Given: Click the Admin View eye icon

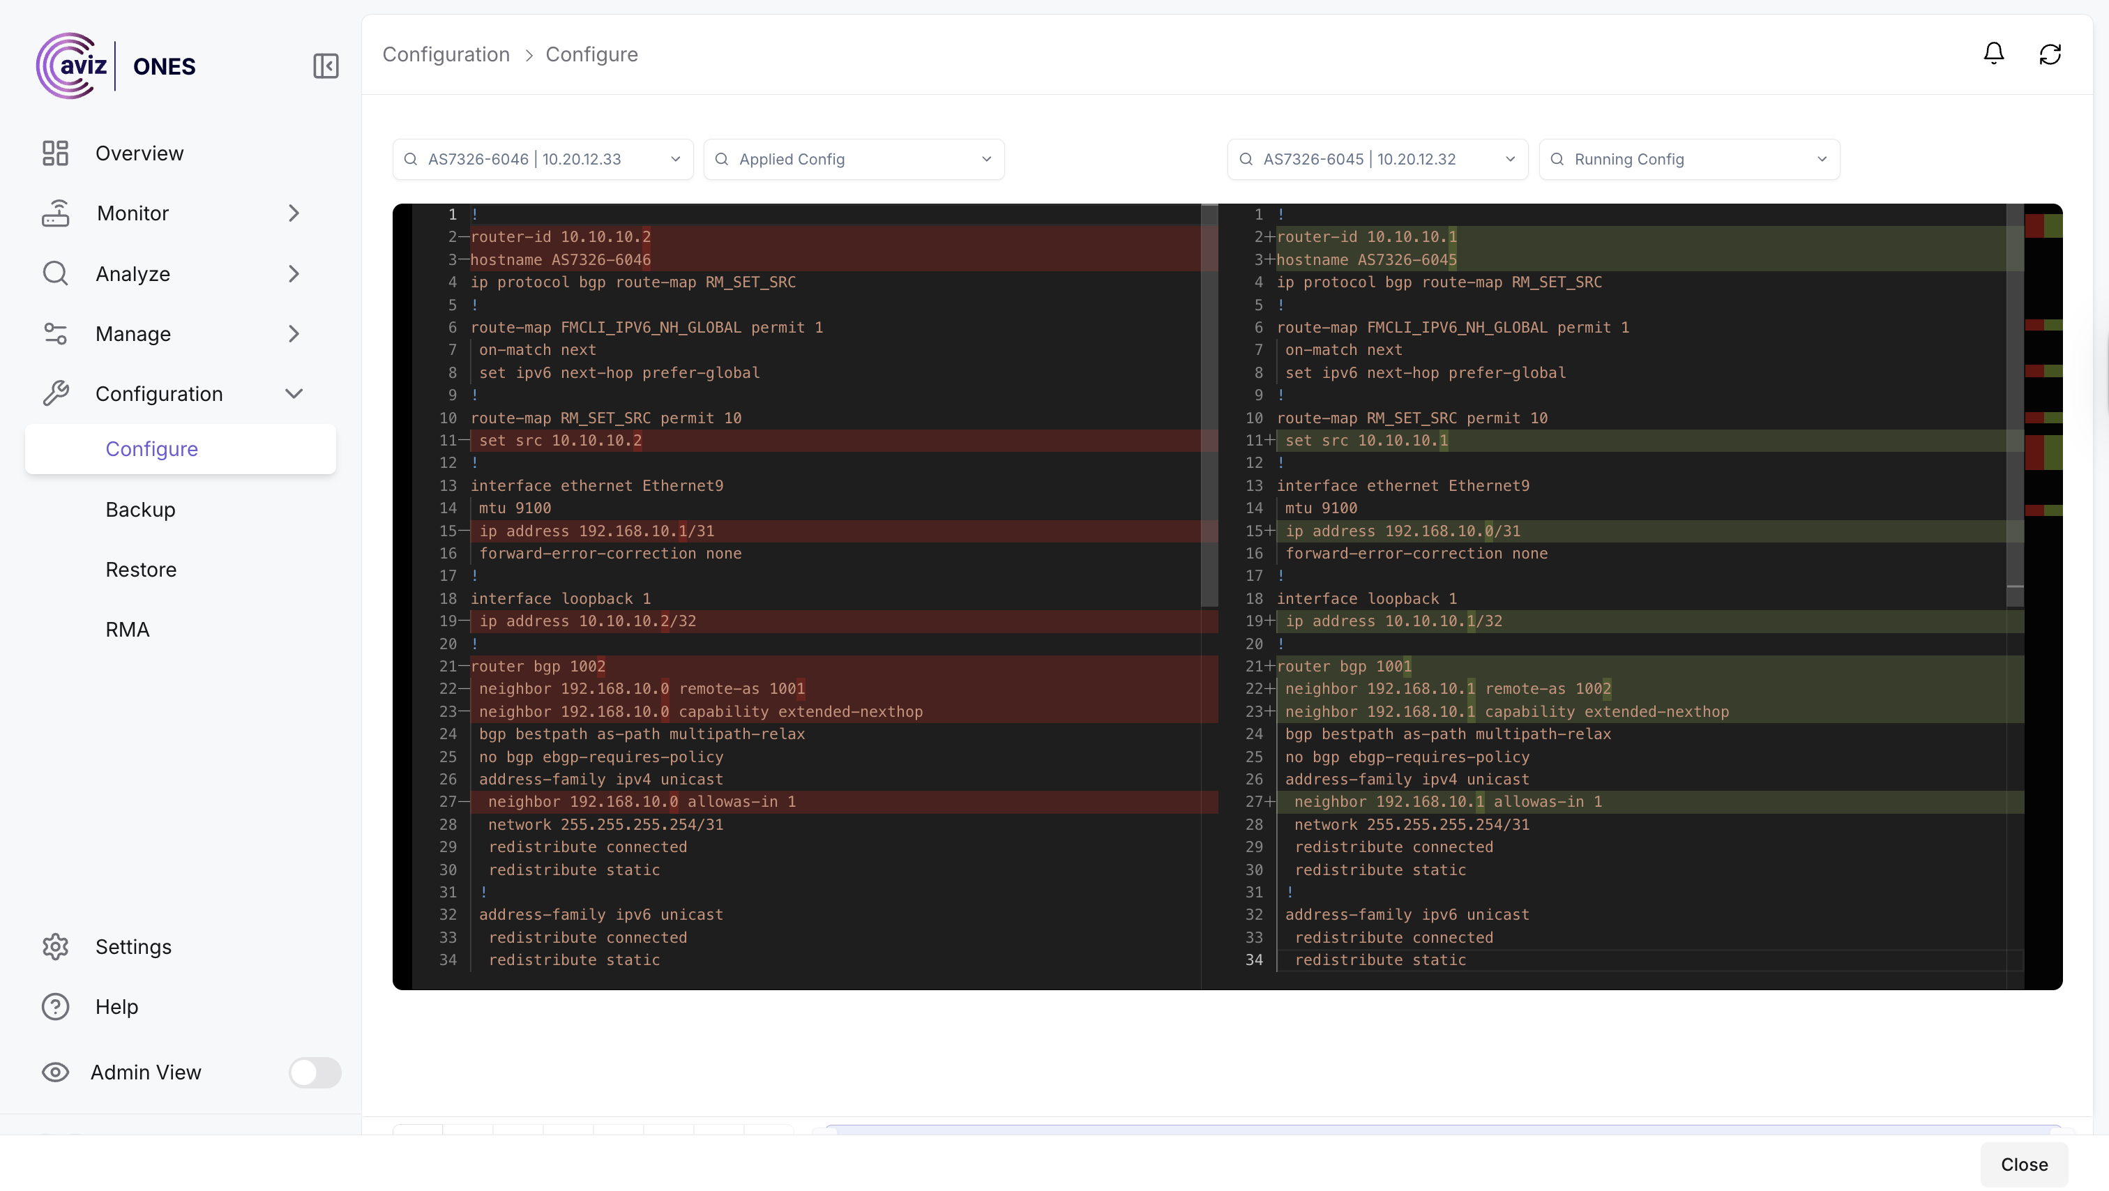Looking at the screenshot, I should [x=55, y=1072].
